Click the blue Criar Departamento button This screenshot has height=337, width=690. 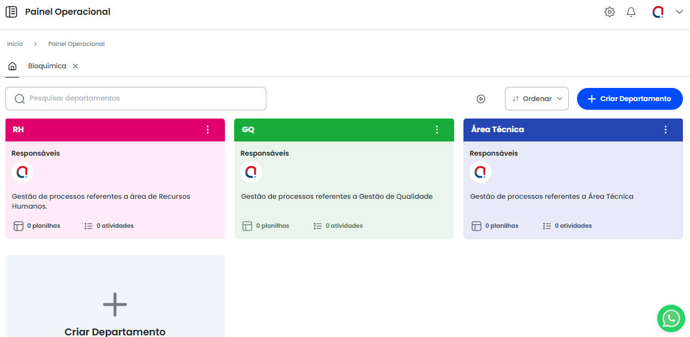[629, 99]
